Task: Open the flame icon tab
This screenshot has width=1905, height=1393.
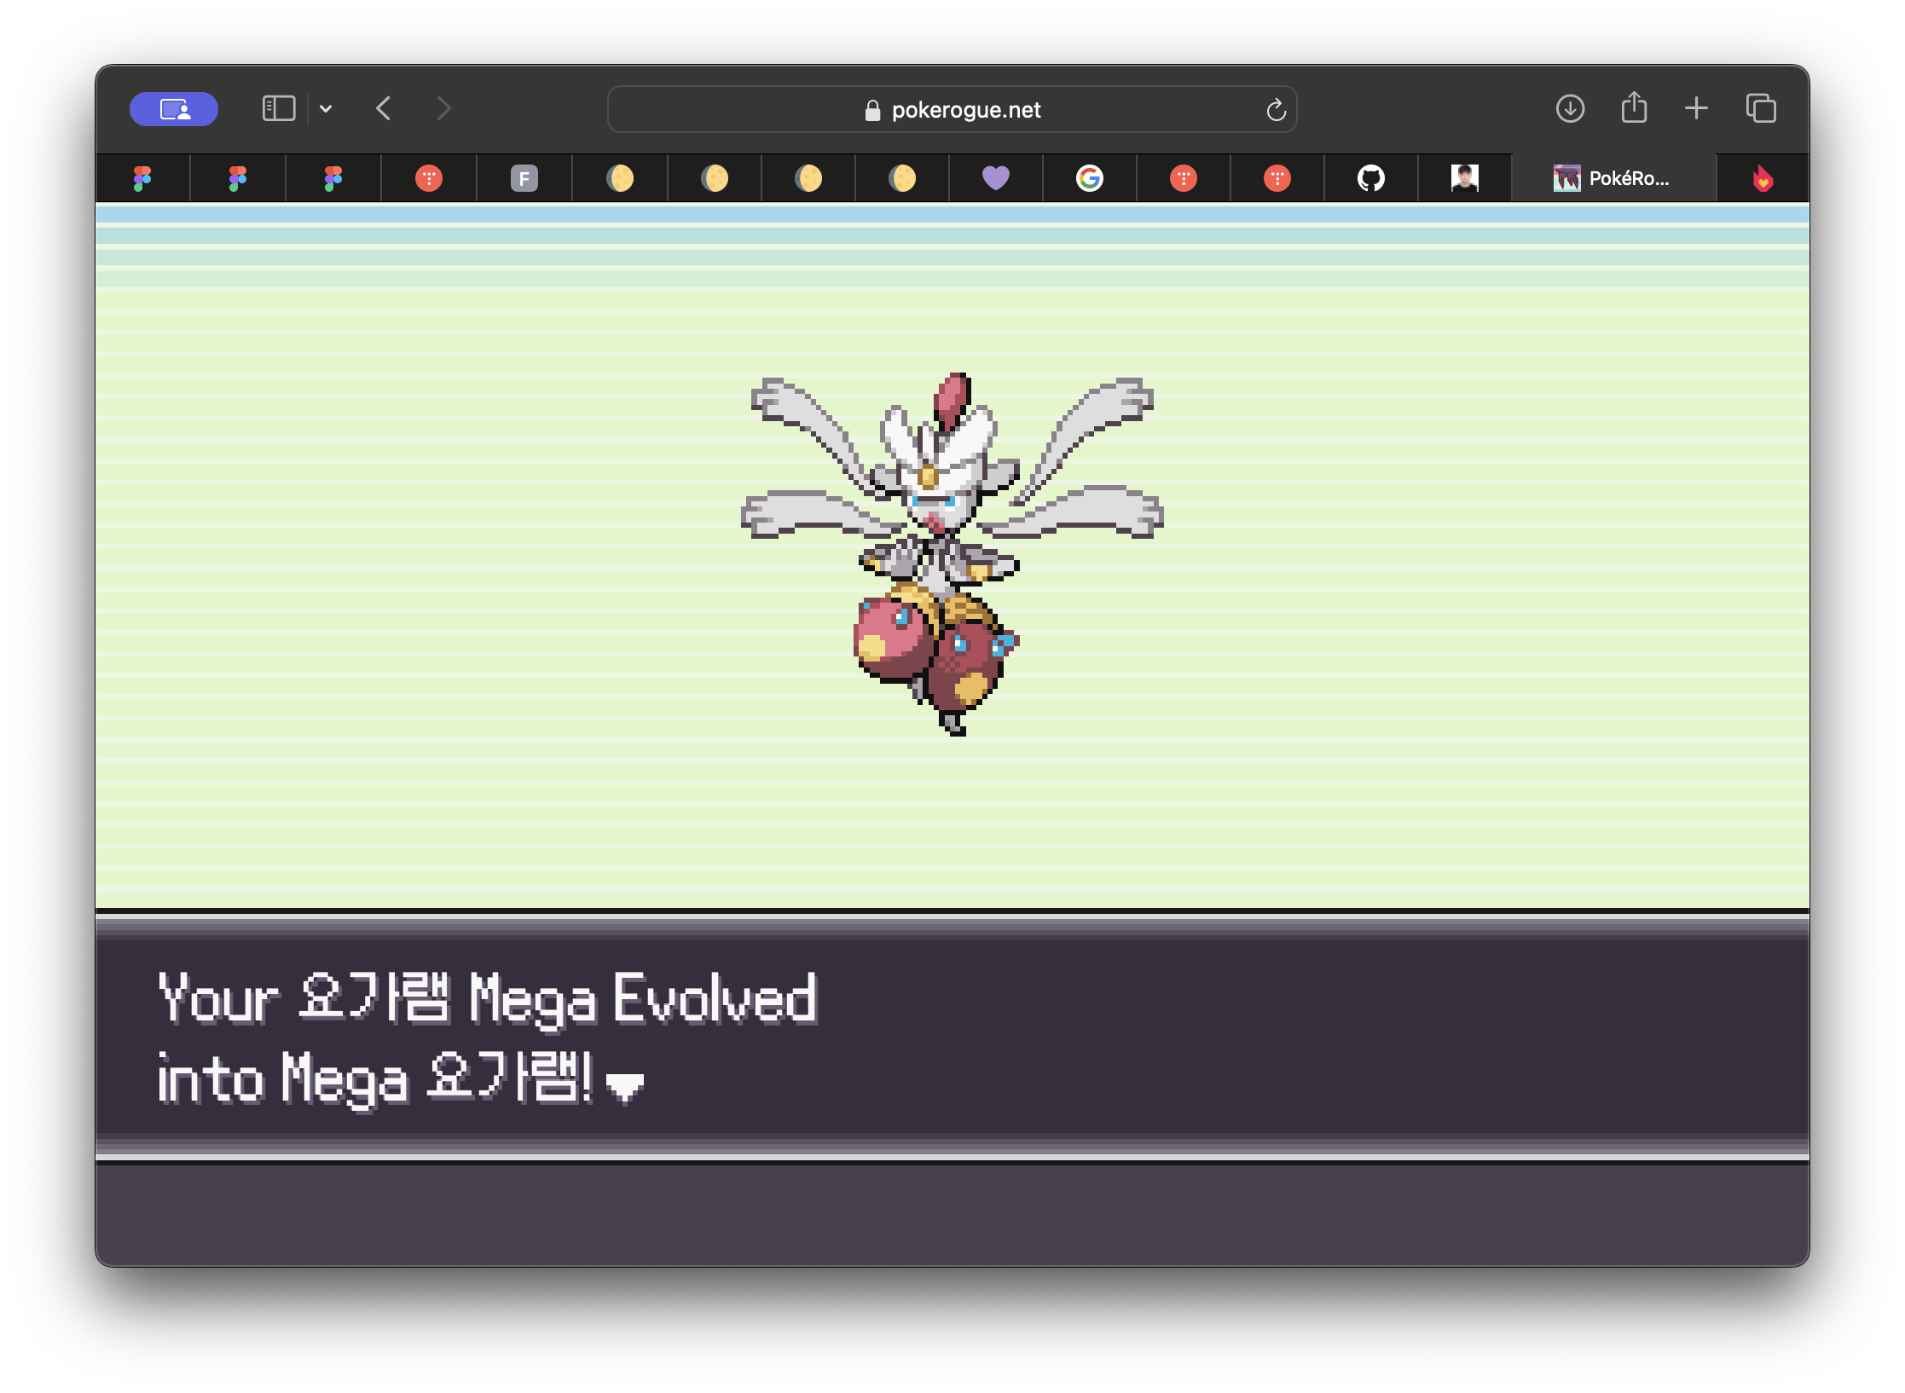Action: 1763,178
